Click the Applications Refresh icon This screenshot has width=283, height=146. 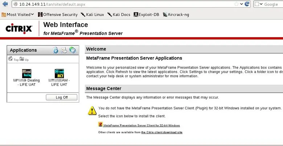[56, 50]
